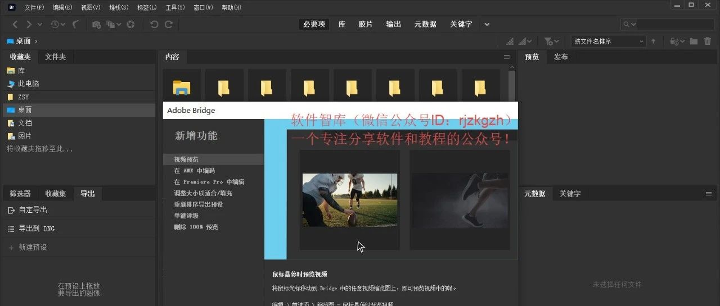The width and height of the screenshot is (720, 306).
Task: Switch to the 库 workspace
Action: (x=342, y=24)
